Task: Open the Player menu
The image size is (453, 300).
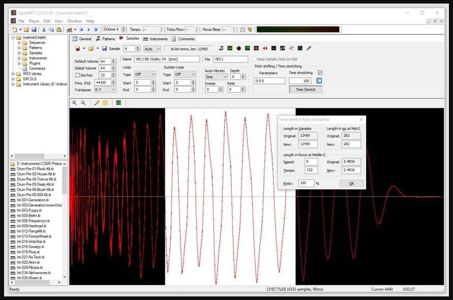Action: [x=34, y=21]
